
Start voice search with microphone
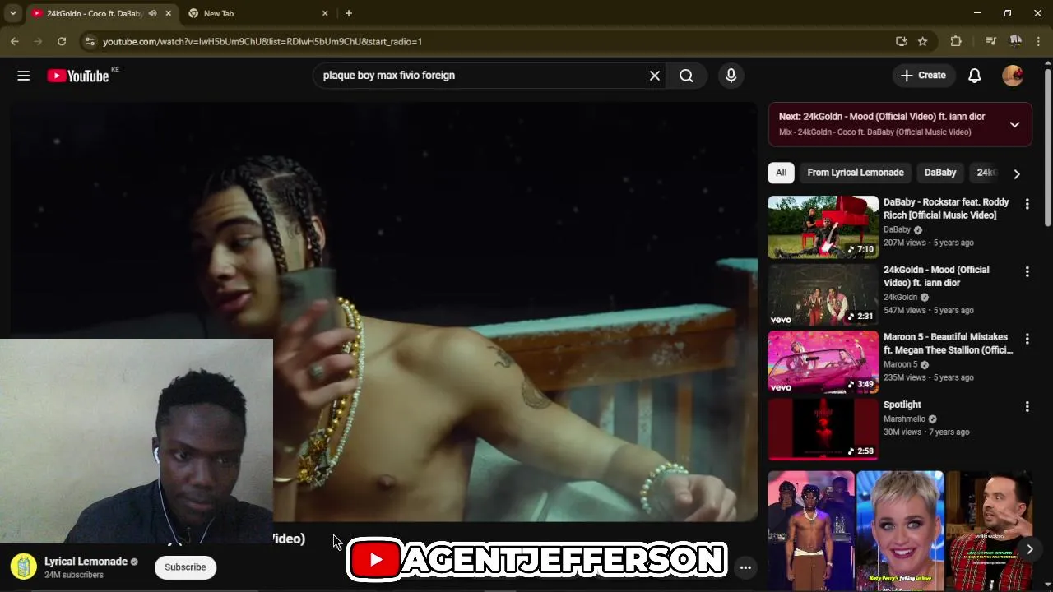pyautogui.click(x=731, y=76)
